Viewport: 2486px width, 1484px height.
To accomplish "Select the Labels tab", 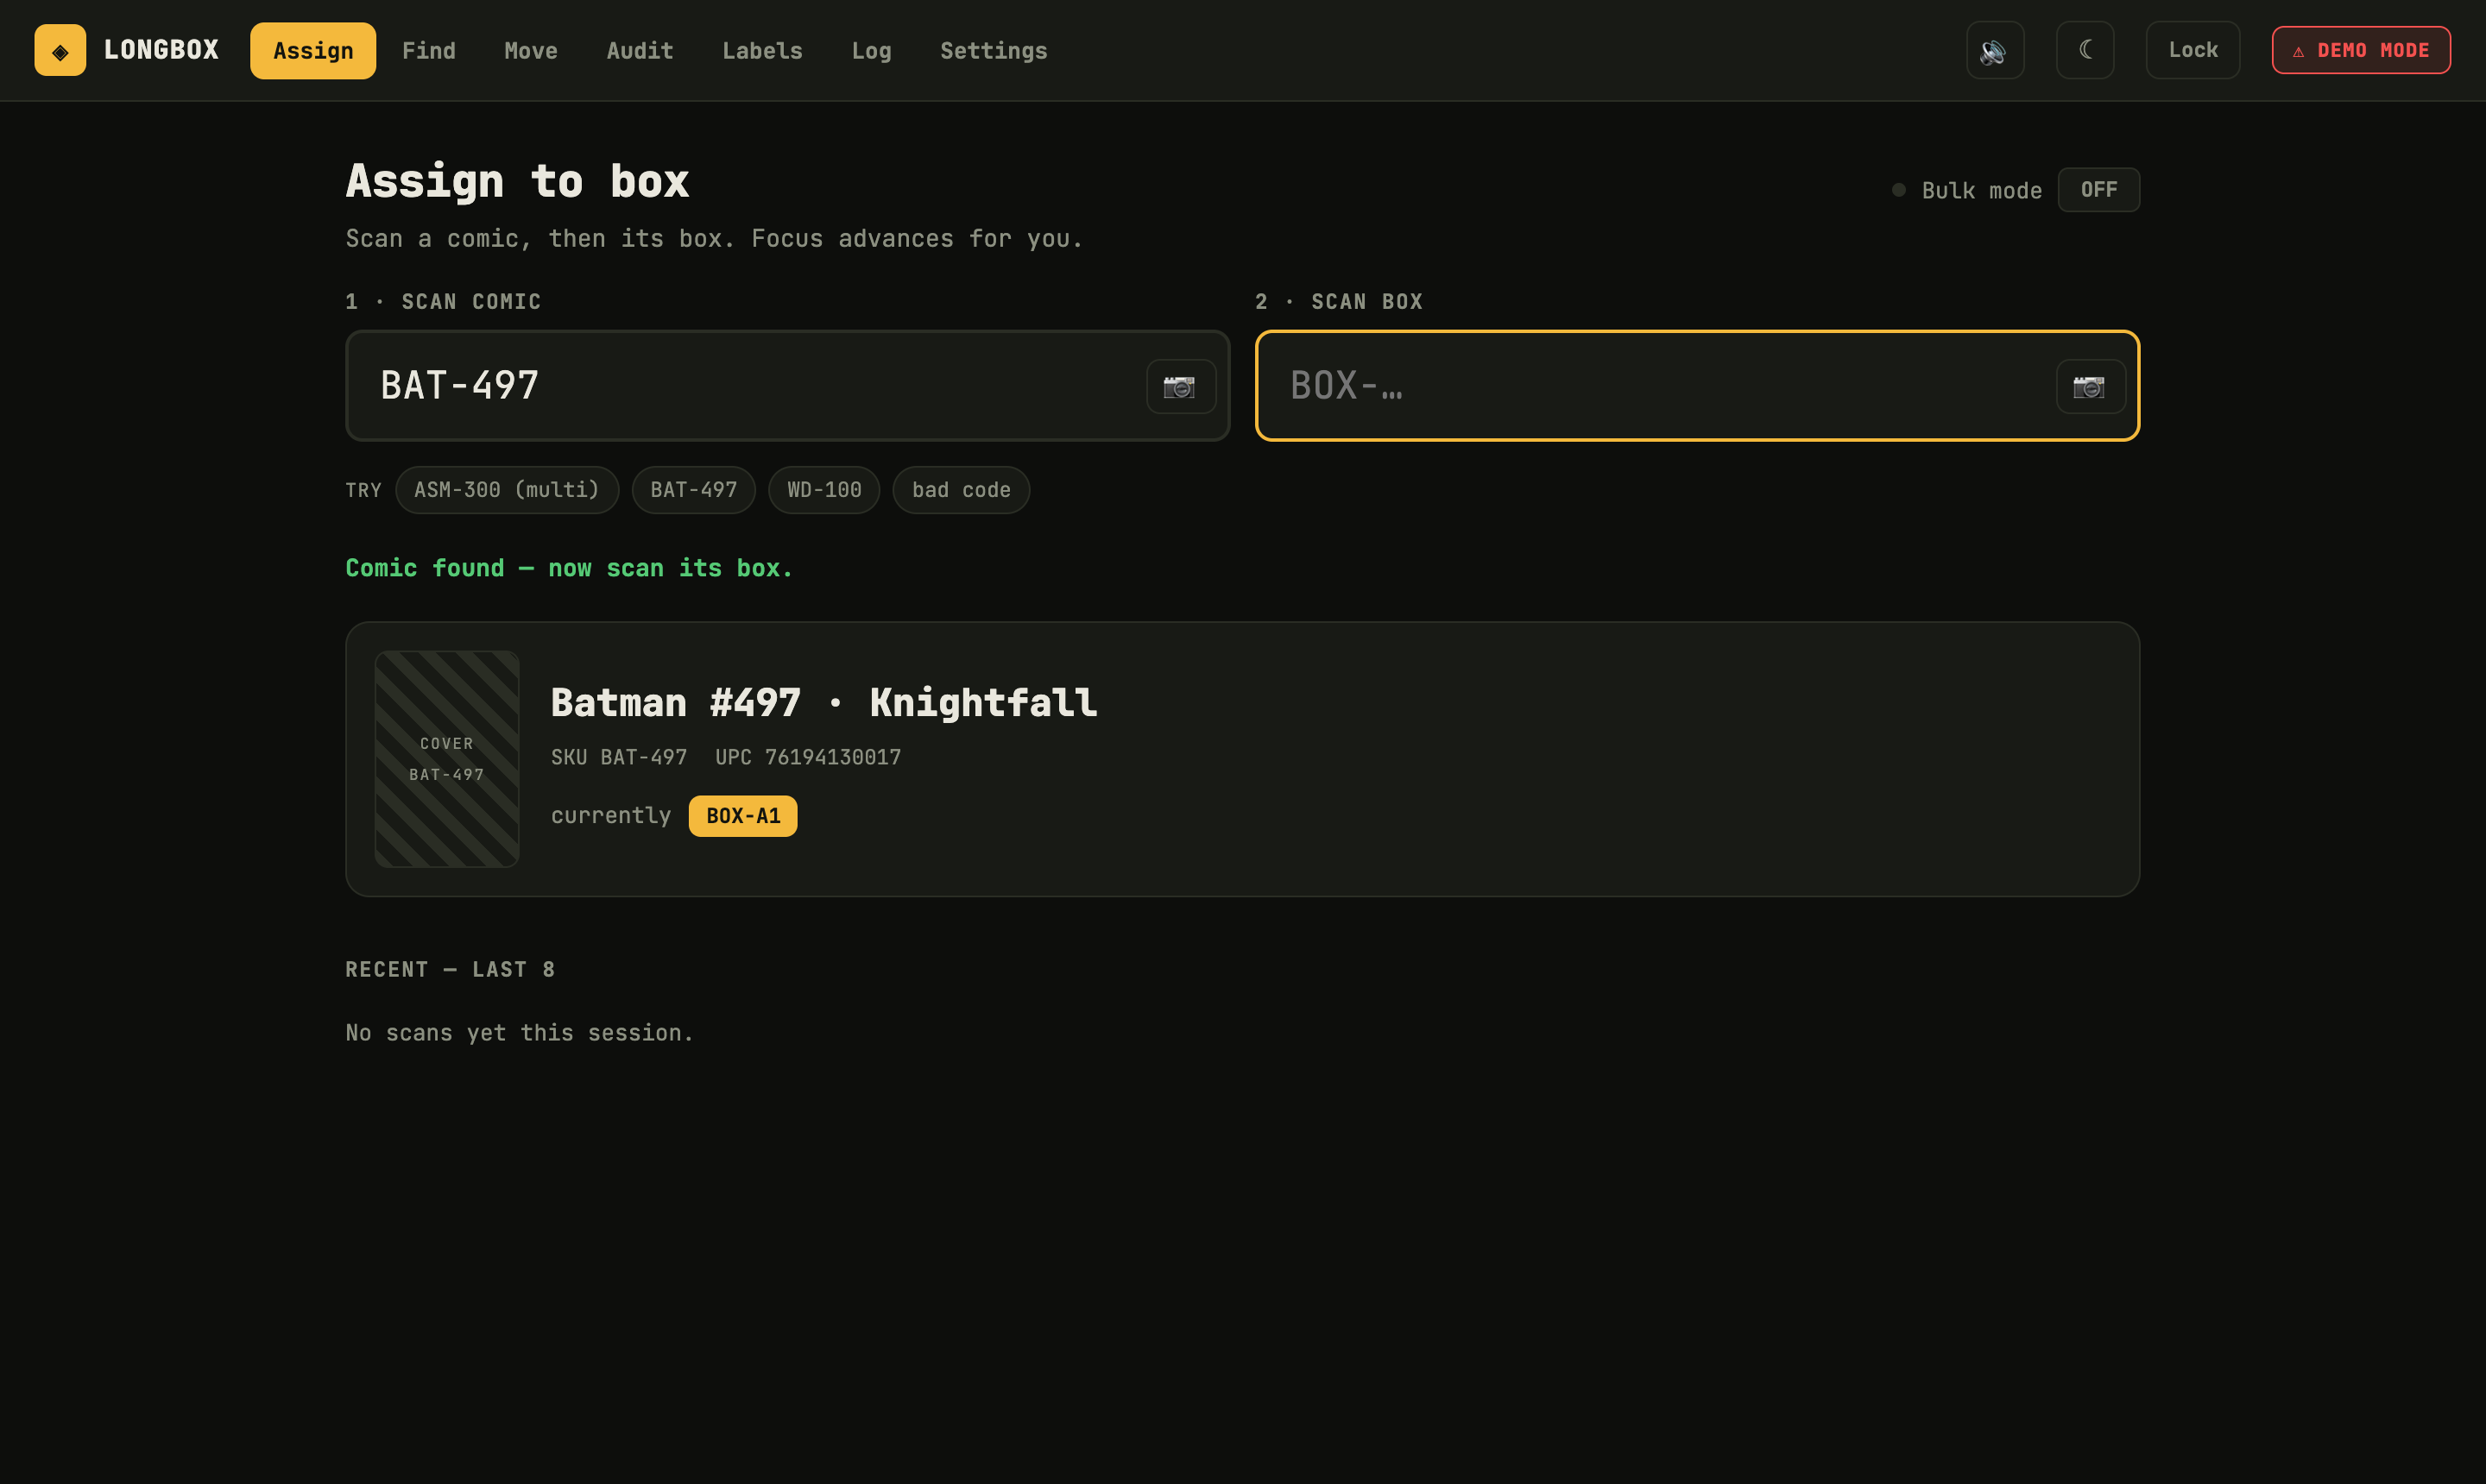I will tap(762, 51).
